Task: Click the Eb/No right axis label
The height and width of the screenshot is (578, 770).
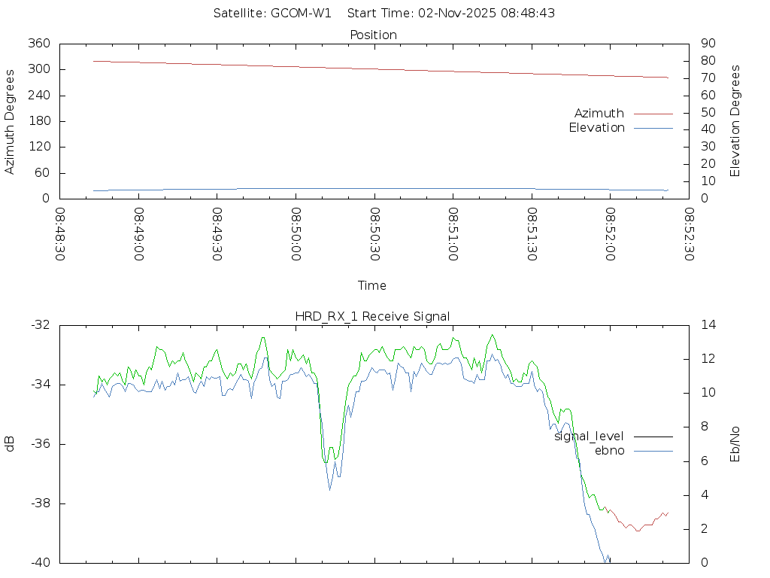Action: coord(735,444)
